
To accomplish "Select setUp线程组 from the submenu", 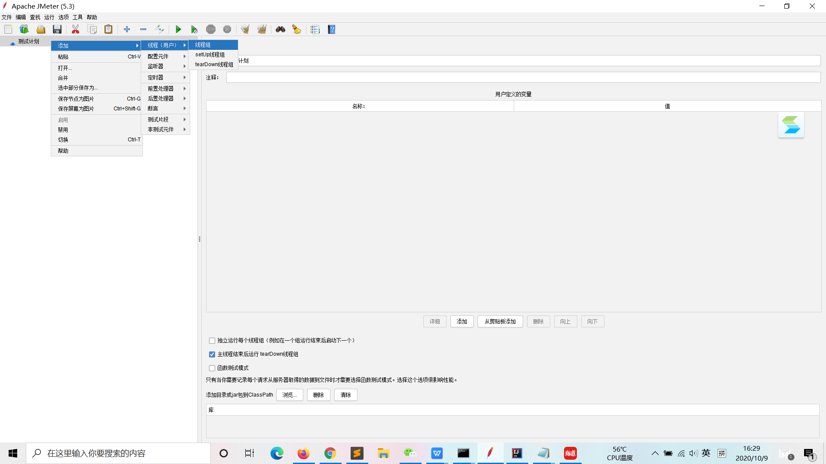I will (x=213, y=55).
